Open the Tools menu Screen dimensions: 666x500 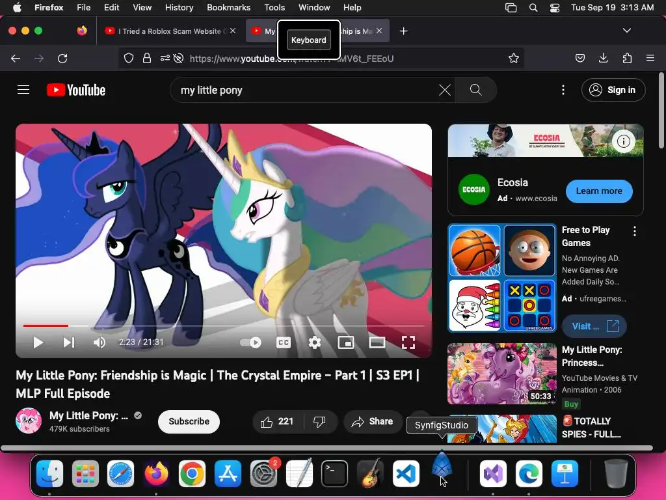click(x=274, y=7)
